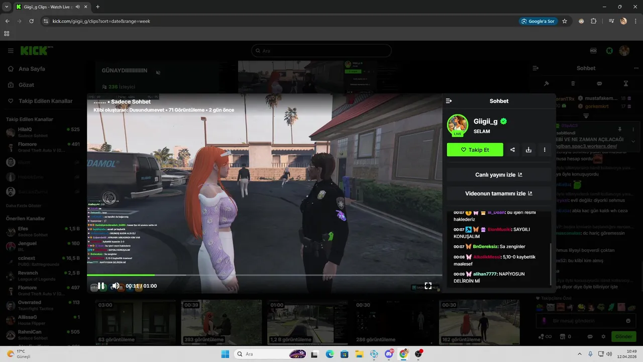Download the clip via download icon
The width and height of the screenshot is (643, 362).
528,150
